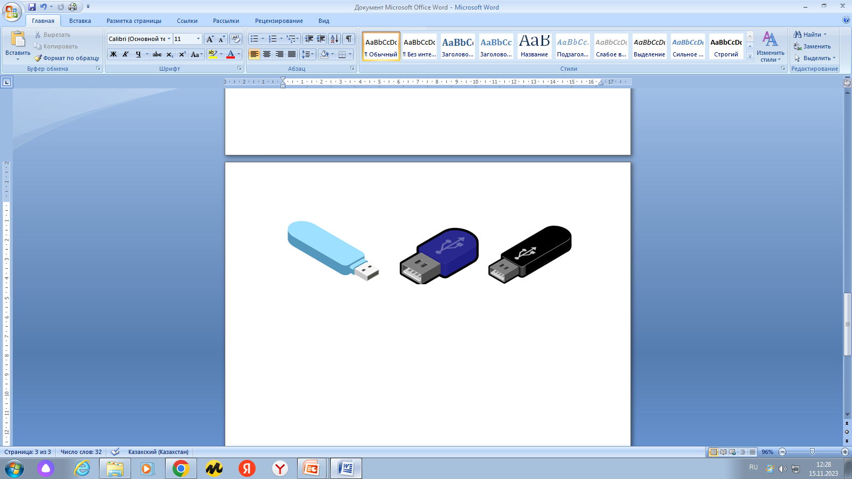
Task: Open the Windows Start menu
Action: [14, 468]
